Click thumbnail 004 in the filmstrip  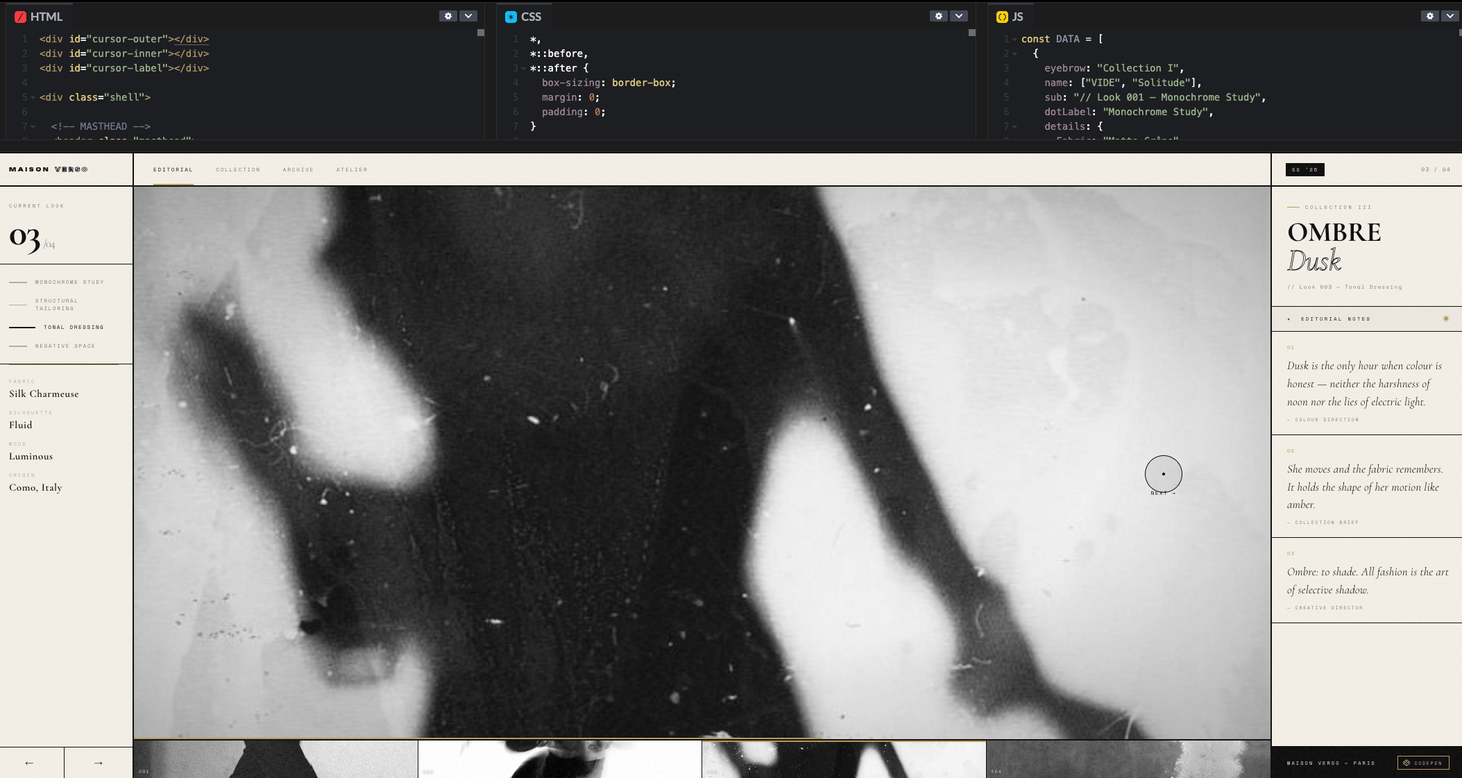click(1128, 759)
